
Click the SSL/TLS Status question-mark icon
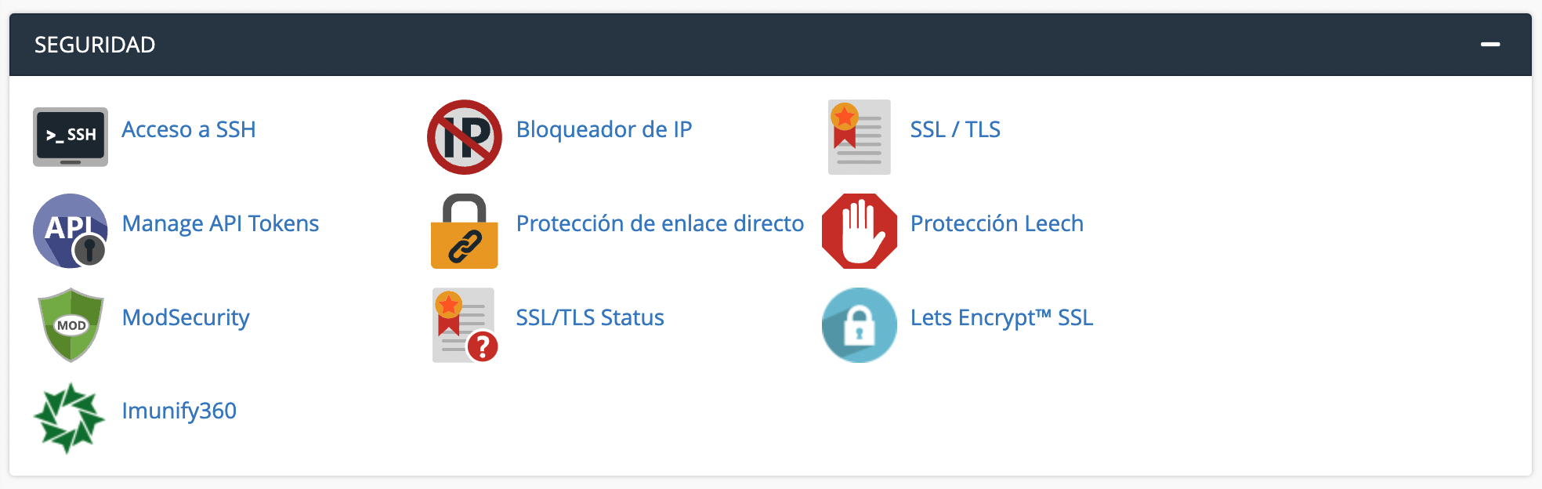pos(465,324)
